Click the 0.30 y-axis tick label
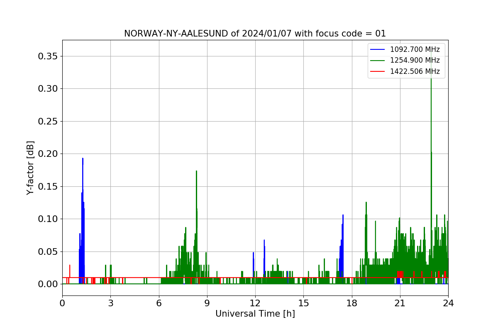This screenshot has height=332, width=498. [48, 88]
